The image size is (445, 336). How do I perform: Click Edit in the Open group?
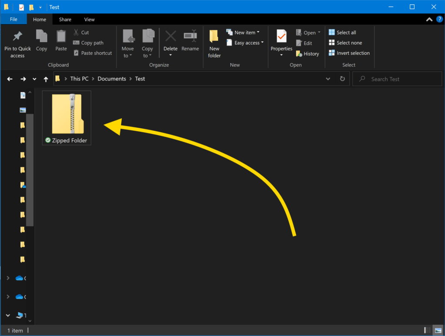coord(304,43)
